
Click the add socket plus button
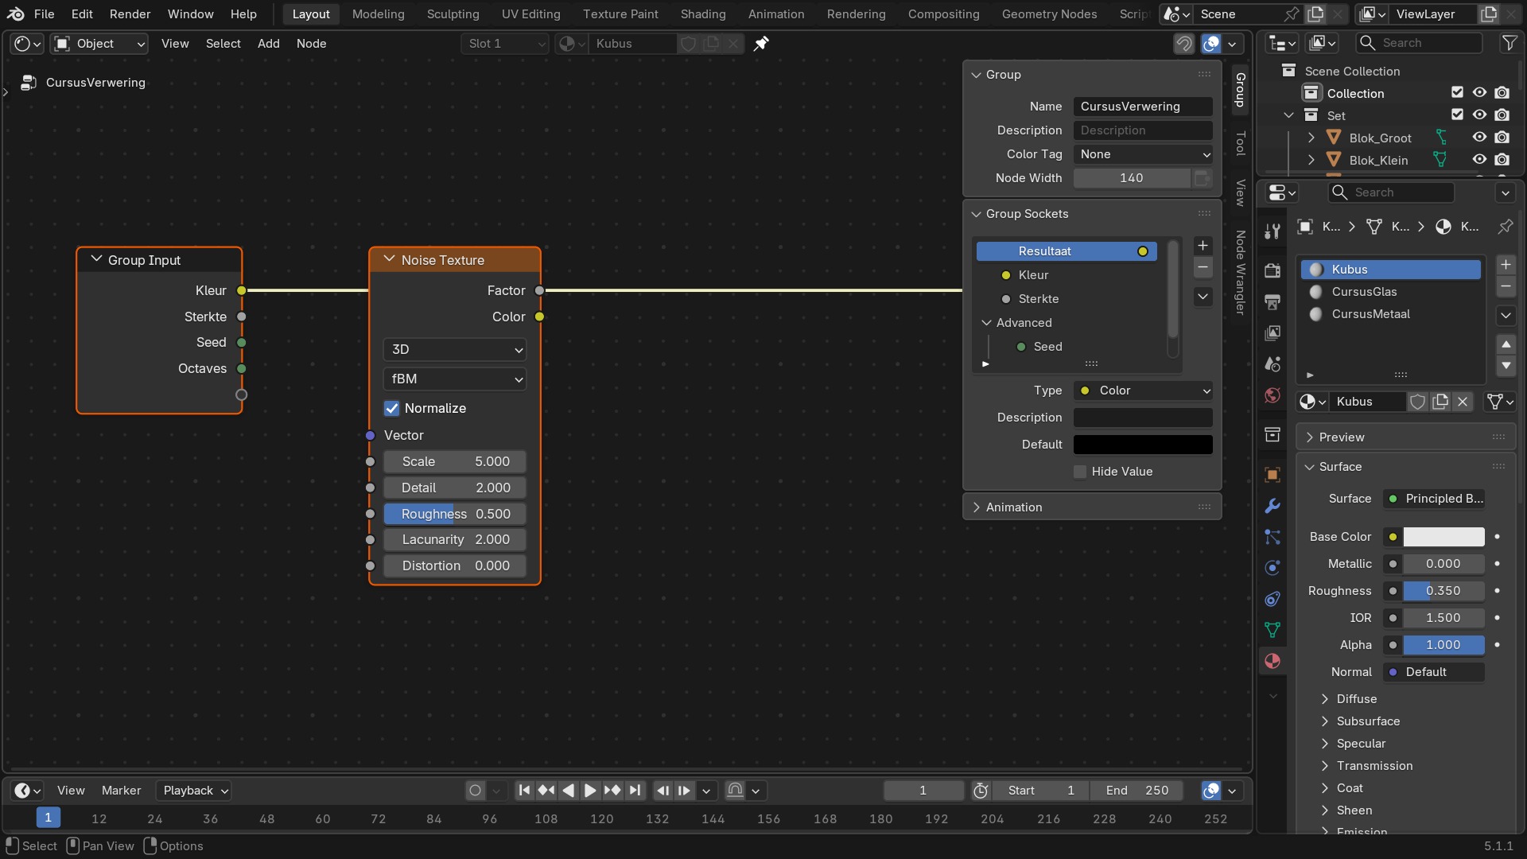(x=1203, y=246)
